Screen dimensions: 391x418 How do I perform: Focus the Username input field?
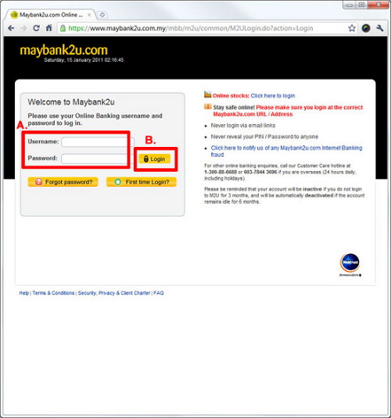click(98, 142)
